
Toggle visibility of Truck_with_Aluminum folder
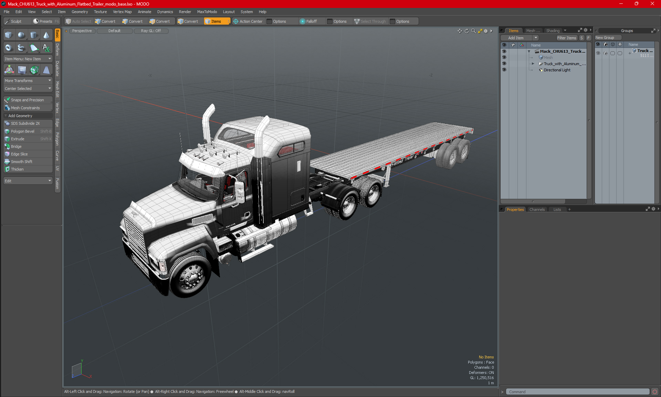504,64
